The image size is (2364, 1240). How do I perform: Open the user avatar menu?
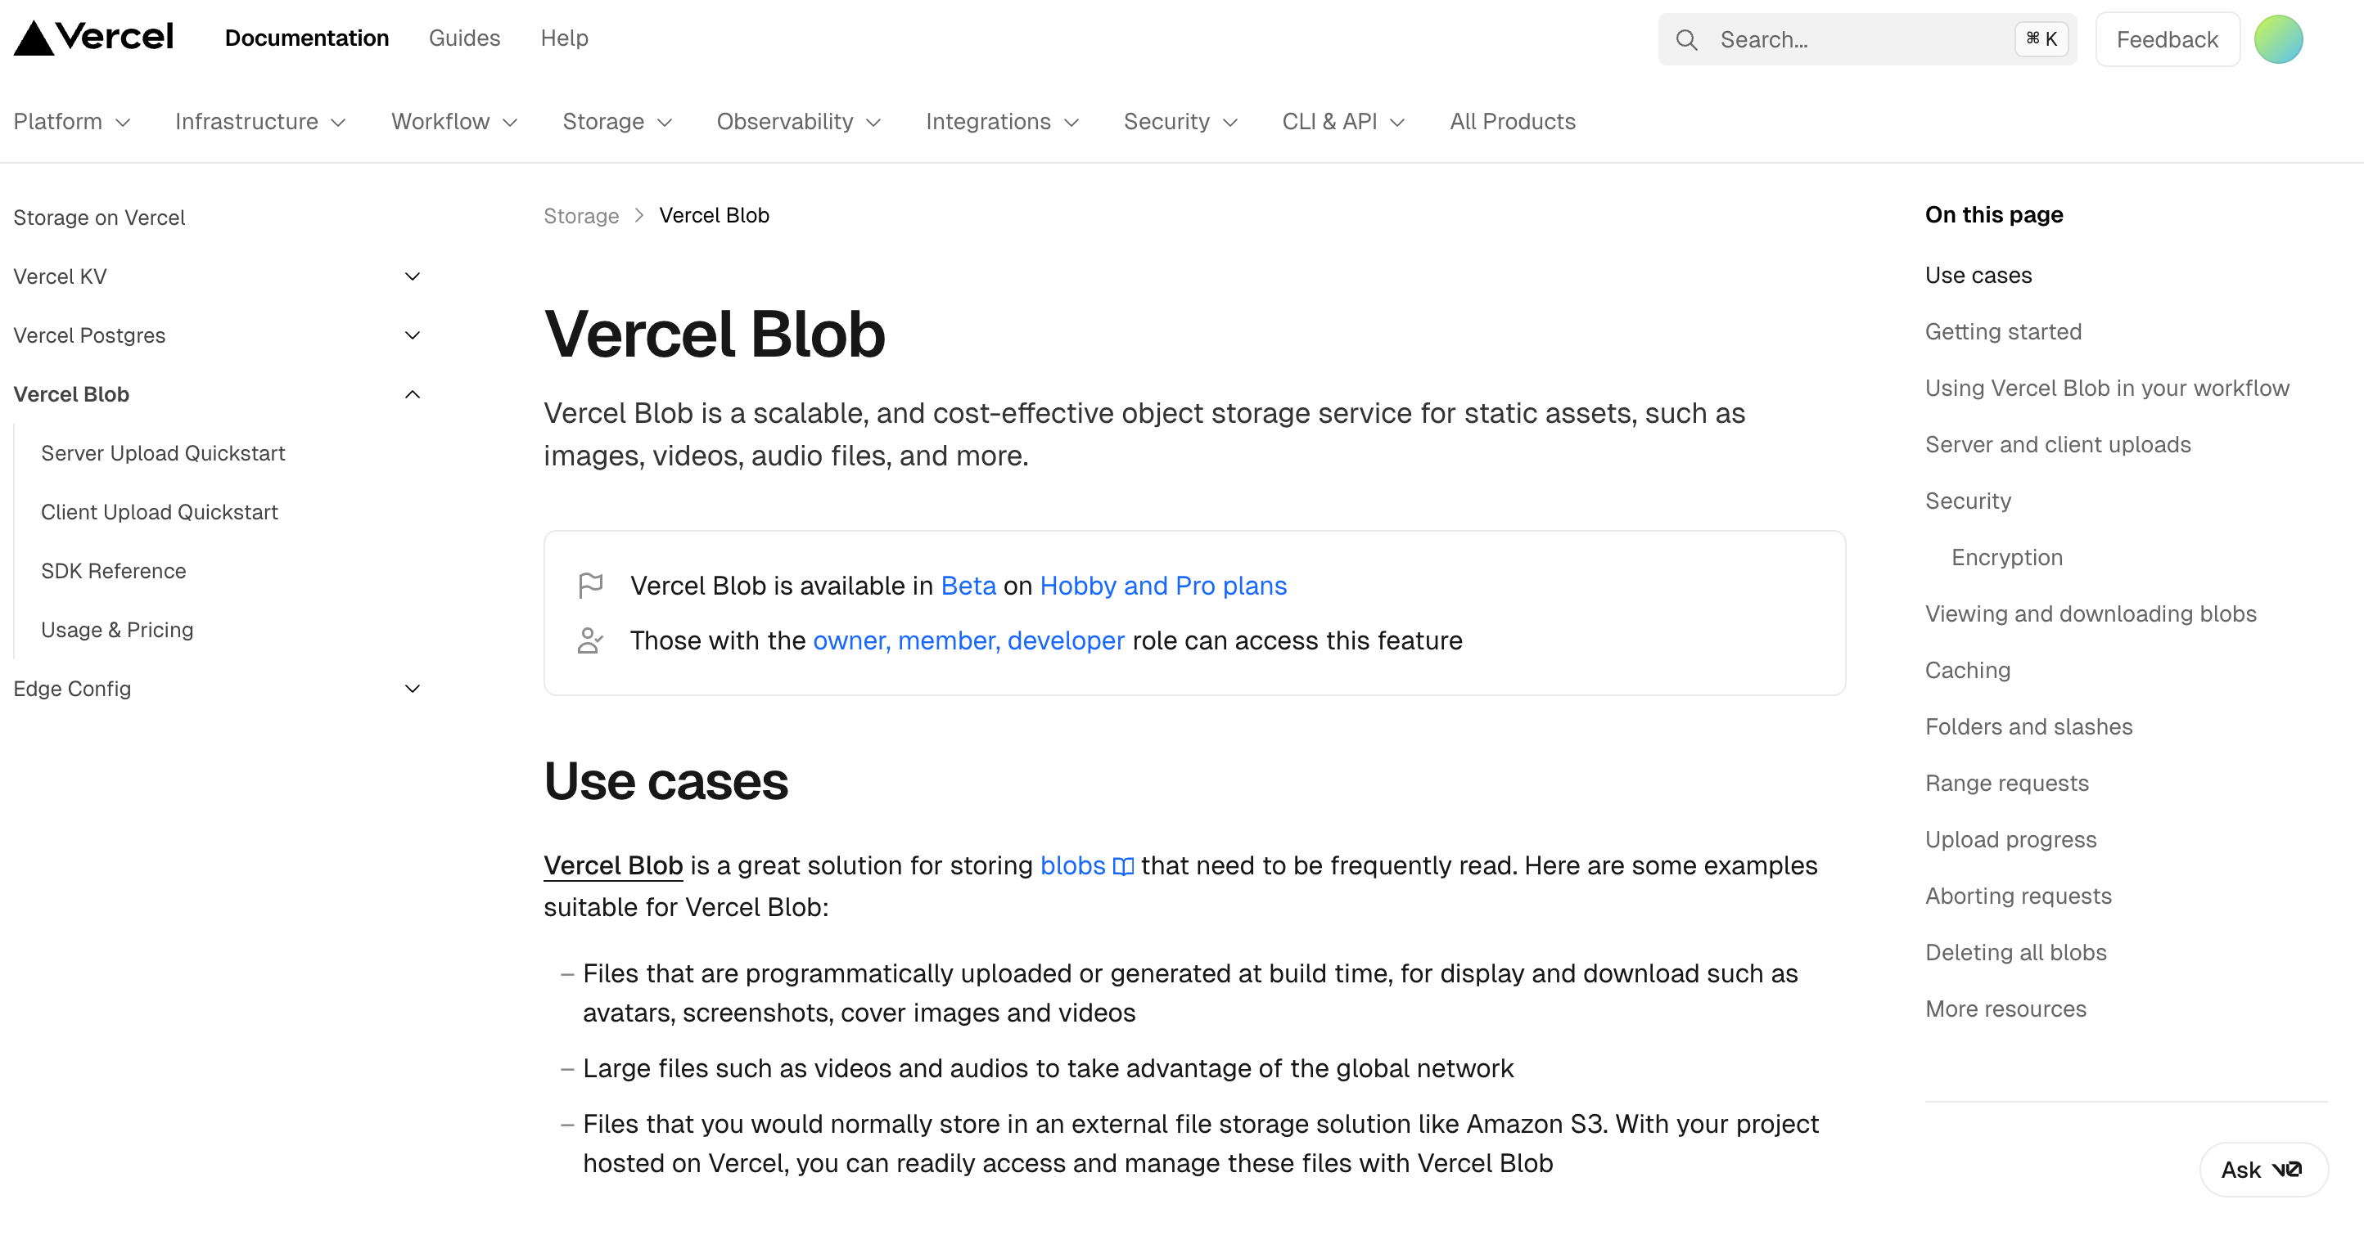coord(2278,40)
